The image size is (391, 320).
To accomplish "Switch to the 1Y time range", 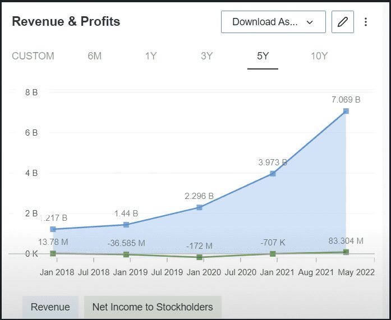I will click(151, 56).
